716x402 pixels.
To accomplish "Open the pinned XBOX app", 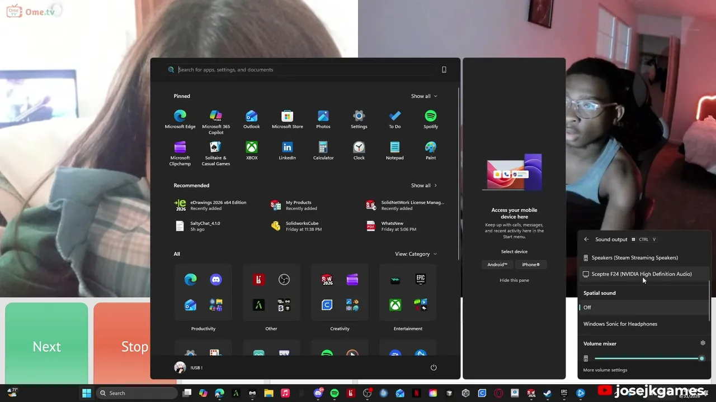I will (x=252, y=151).
